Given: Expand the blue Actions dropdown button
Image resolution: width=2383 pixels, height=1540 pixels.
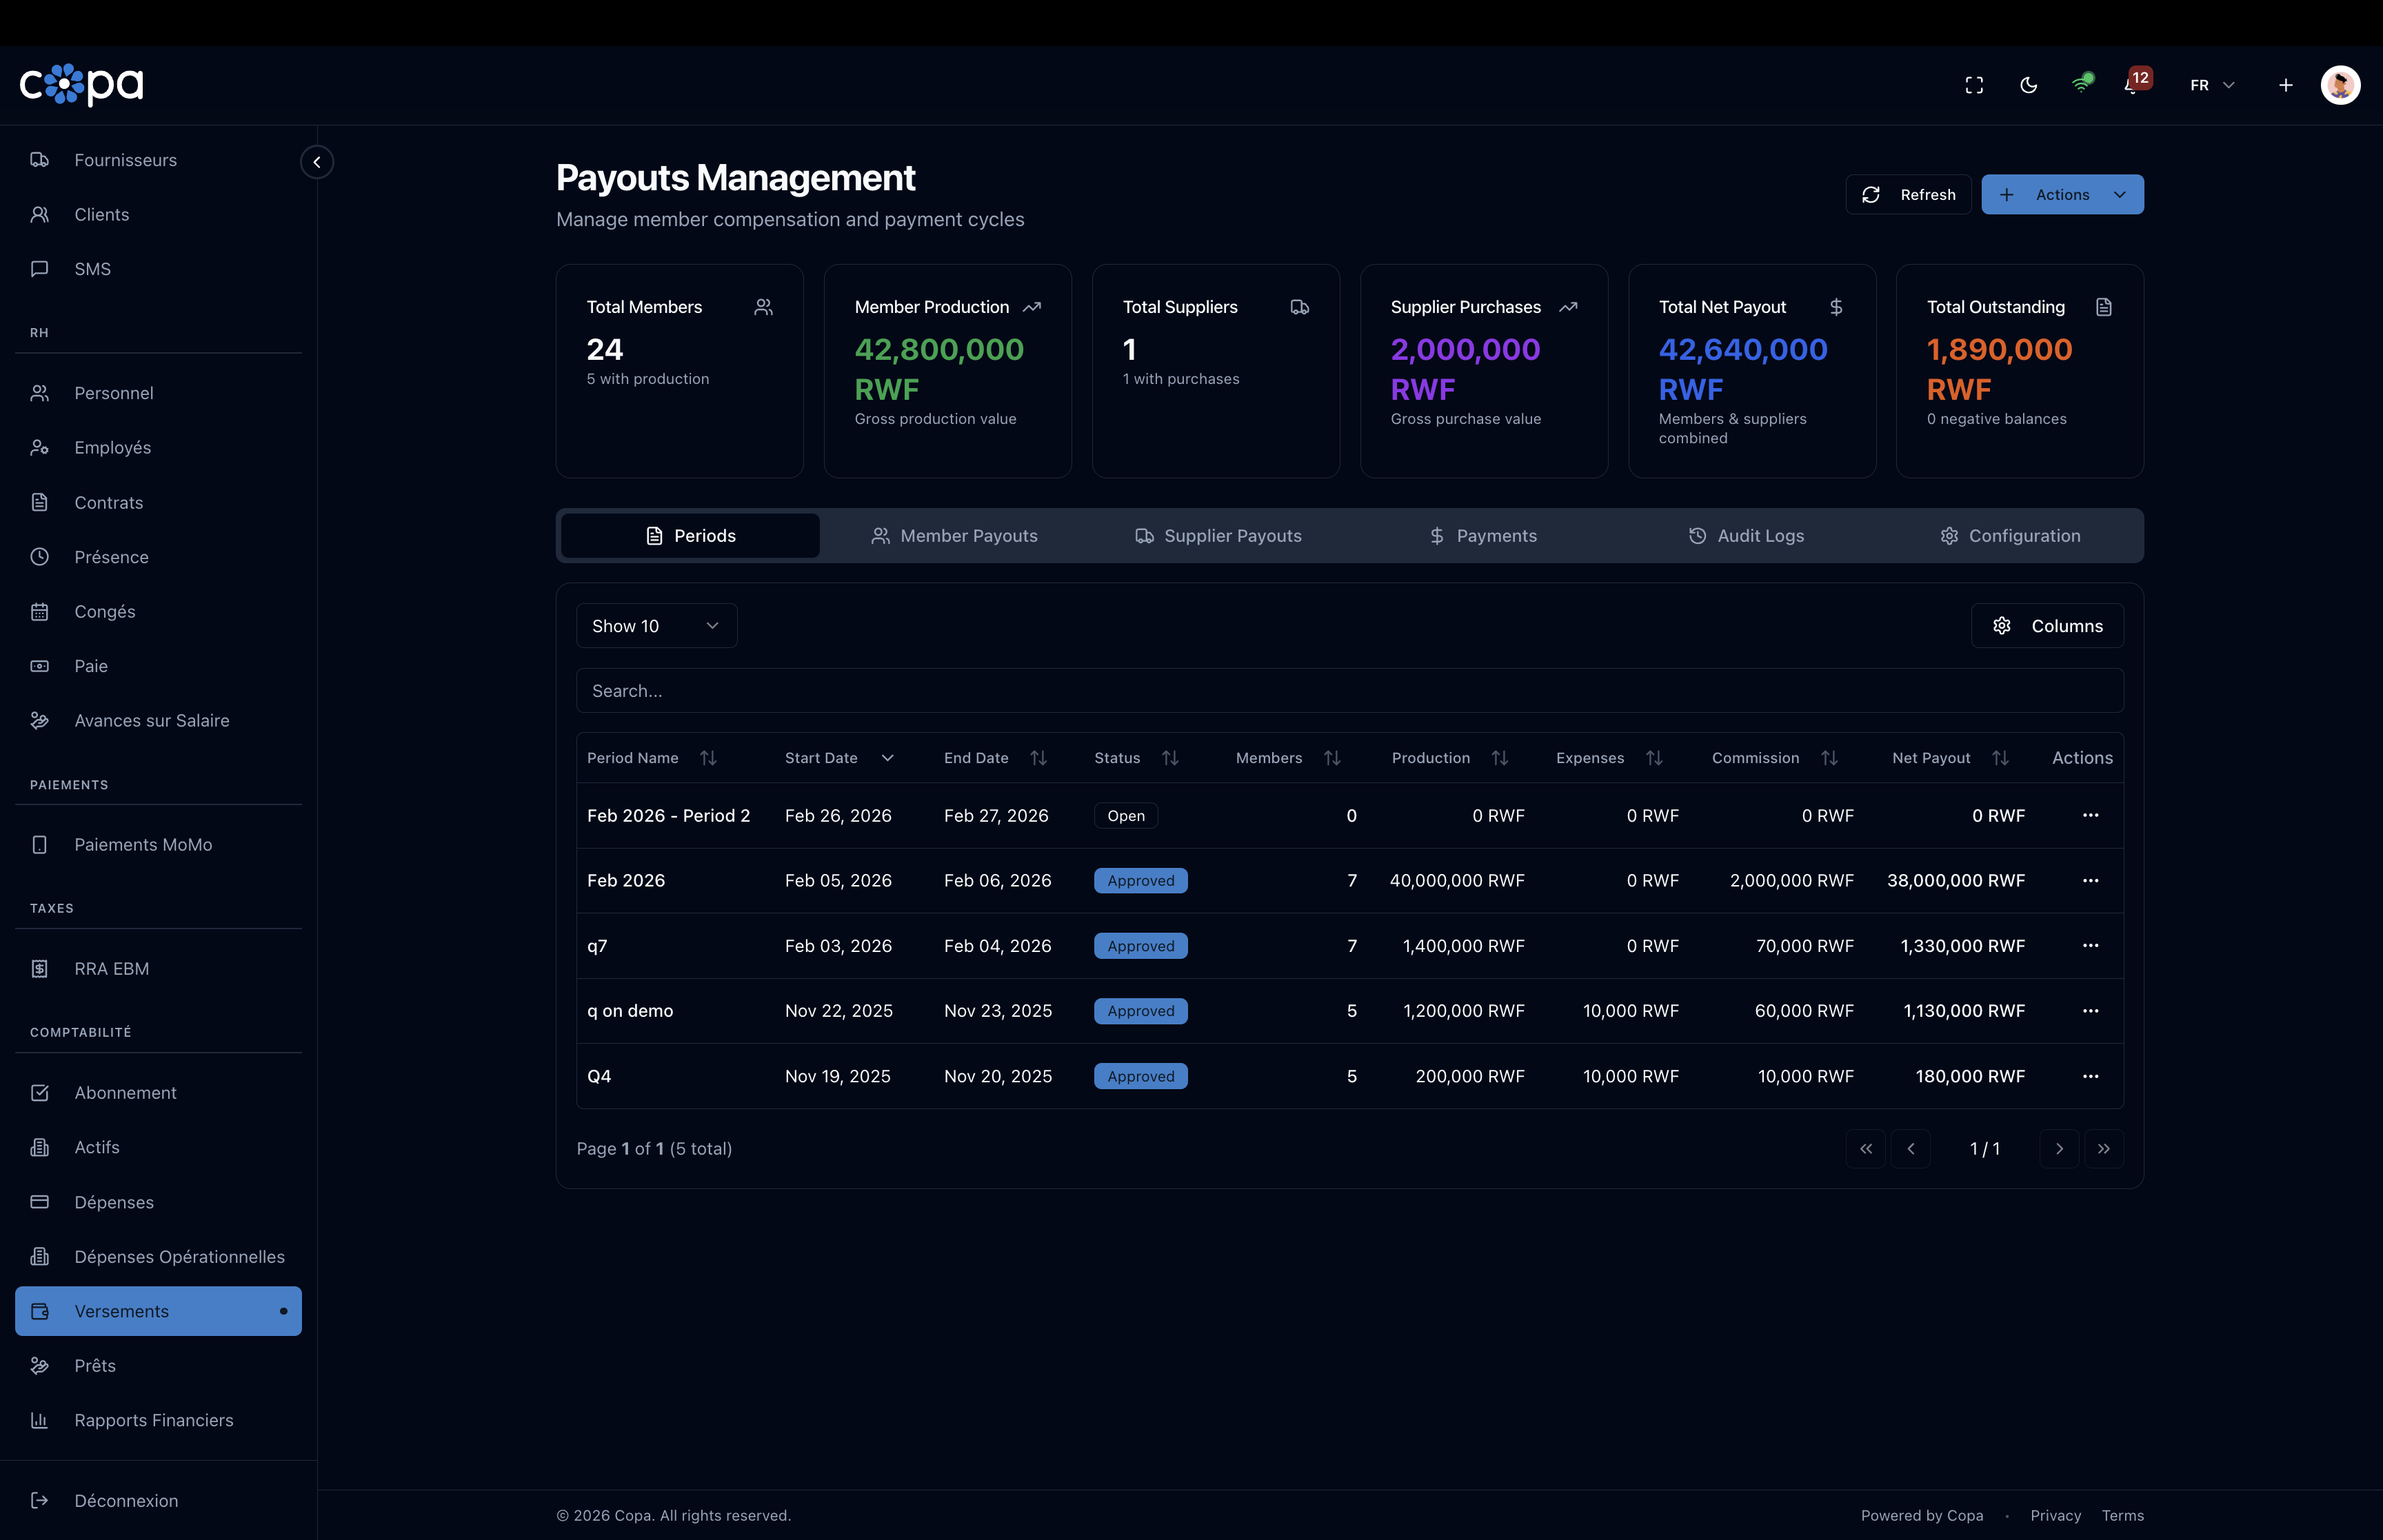Looking at the screenshot, I should 2062,195.
